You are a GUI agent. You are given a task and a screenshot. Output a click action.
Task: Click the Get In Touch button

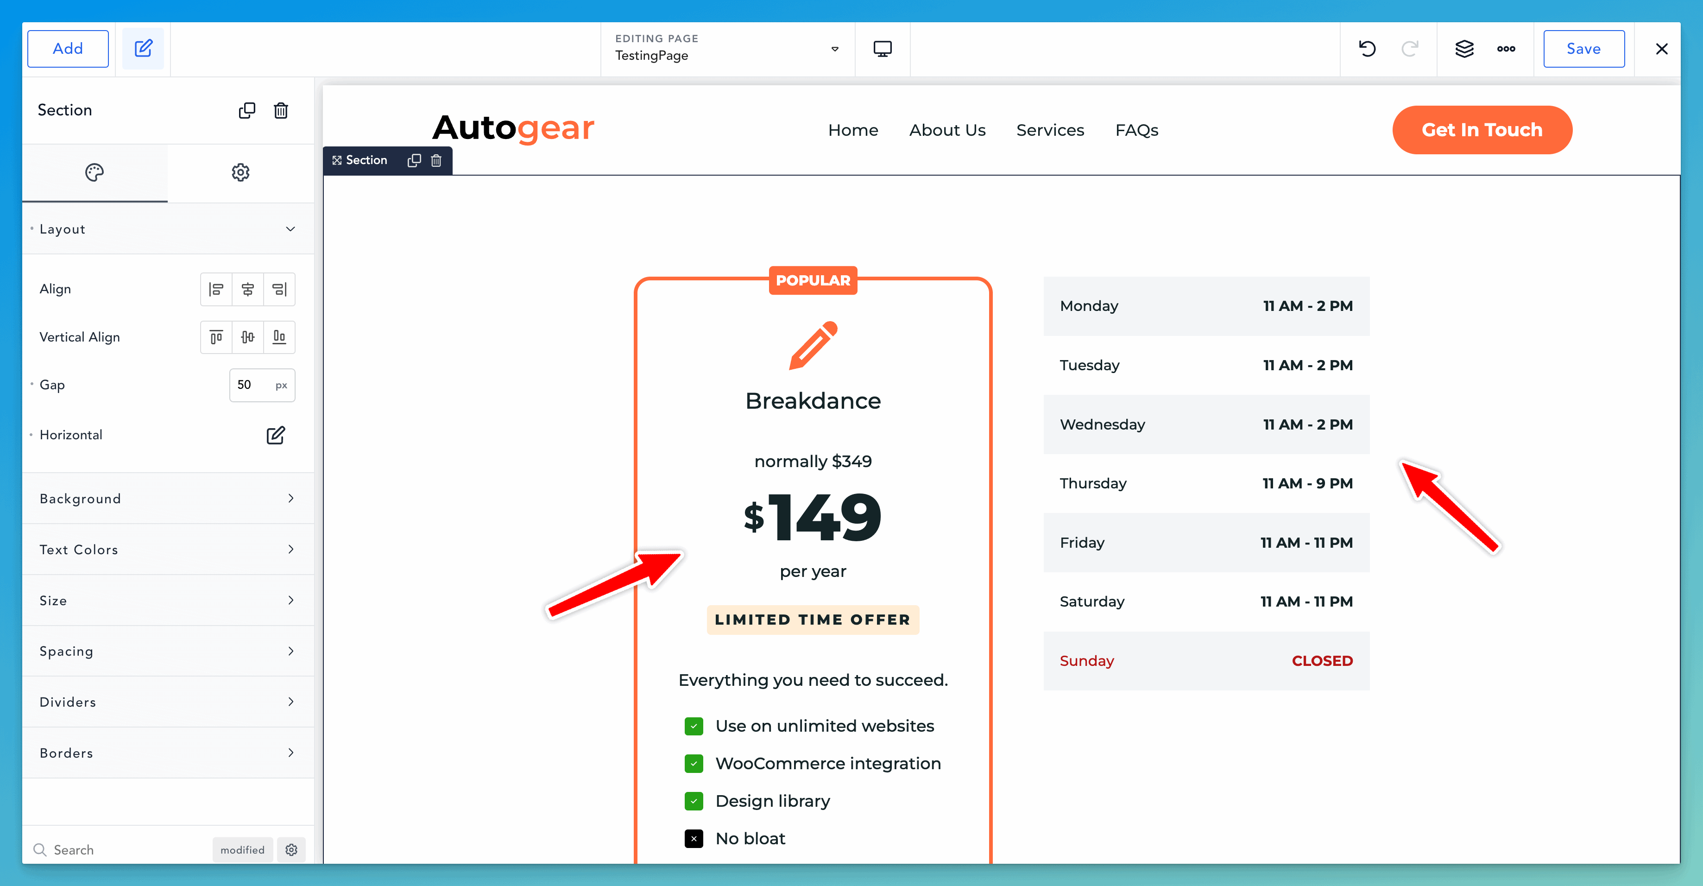pyautogui.click(x=1482, y=130)
